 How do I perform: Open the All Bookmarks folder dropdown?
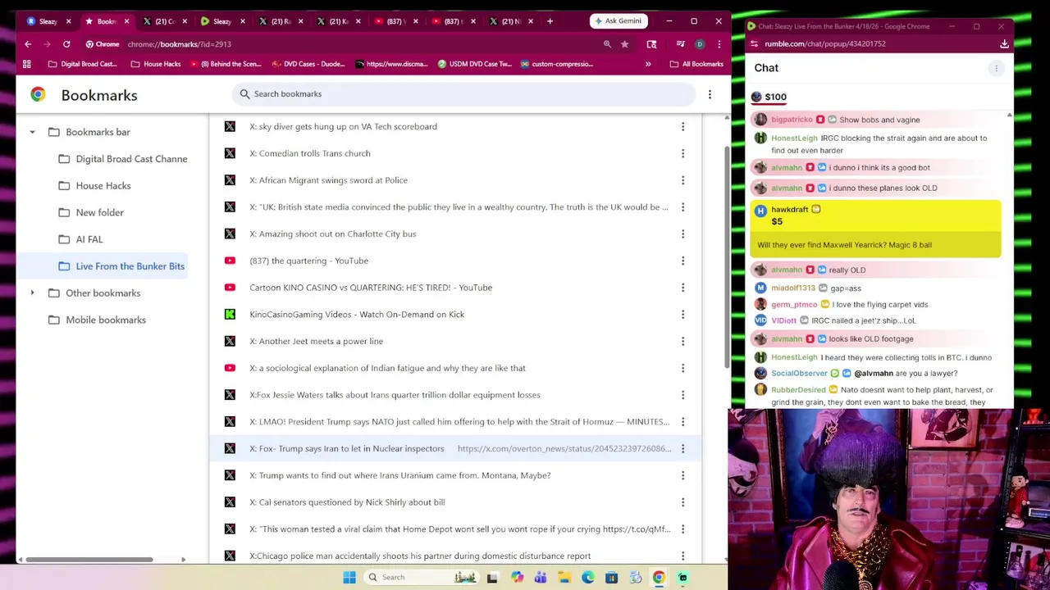pyautogui.click(x=696, y=64)
